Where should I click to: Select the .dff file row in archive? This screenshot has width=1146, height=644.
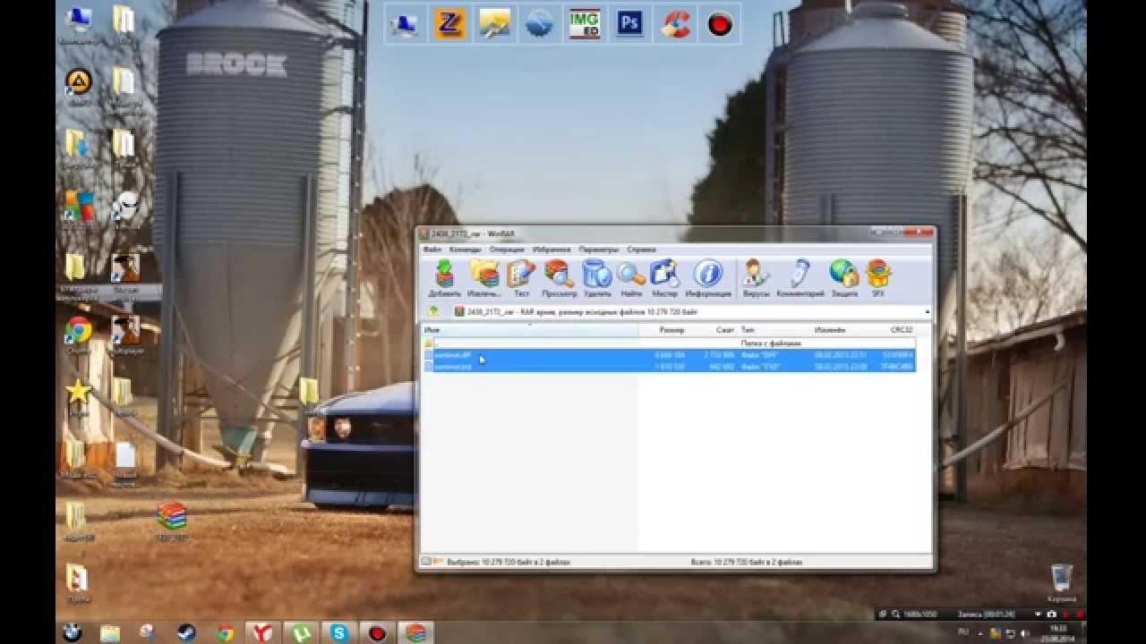tap(669, 355)
